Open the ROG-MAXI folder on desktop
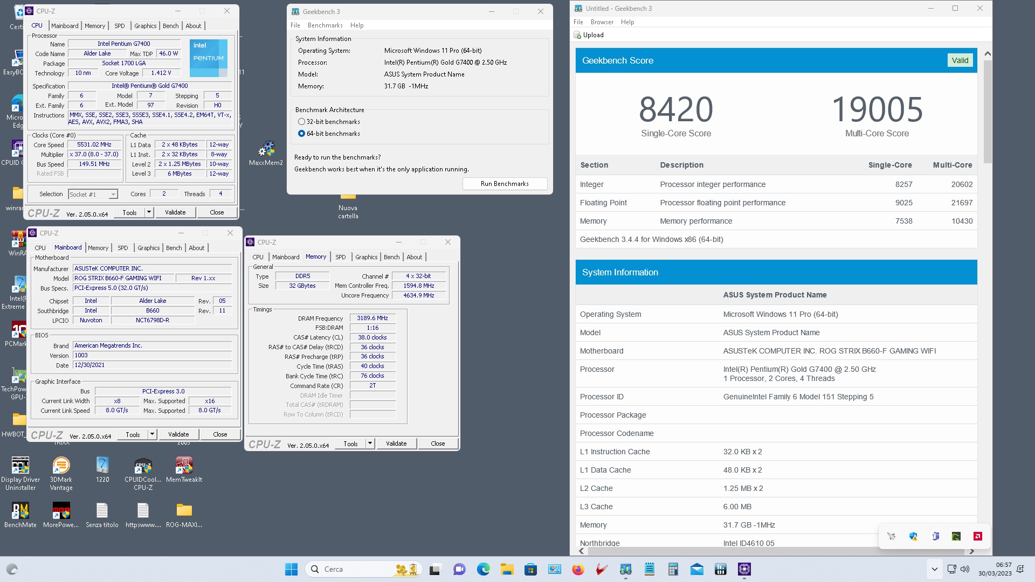This screenshot has width=1035, height=582. [184, 515]
